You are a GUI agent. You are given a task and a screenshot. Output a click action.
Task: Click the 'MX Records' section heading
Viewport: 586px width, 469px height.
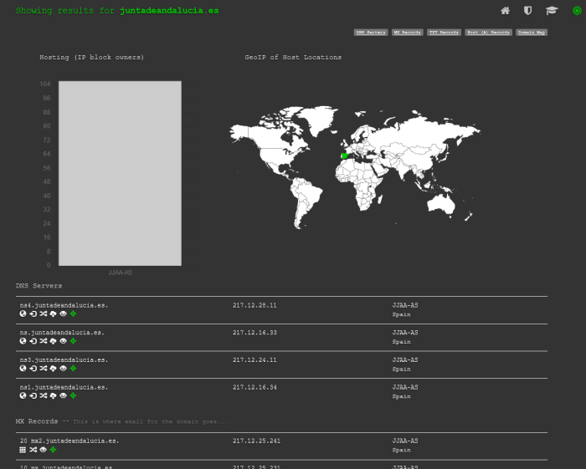pos(37,421)
